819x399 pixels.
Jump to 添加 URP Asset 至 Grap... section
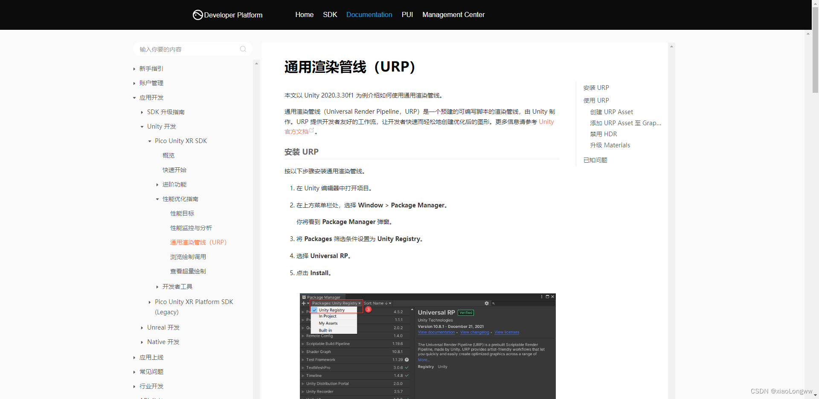626,123
